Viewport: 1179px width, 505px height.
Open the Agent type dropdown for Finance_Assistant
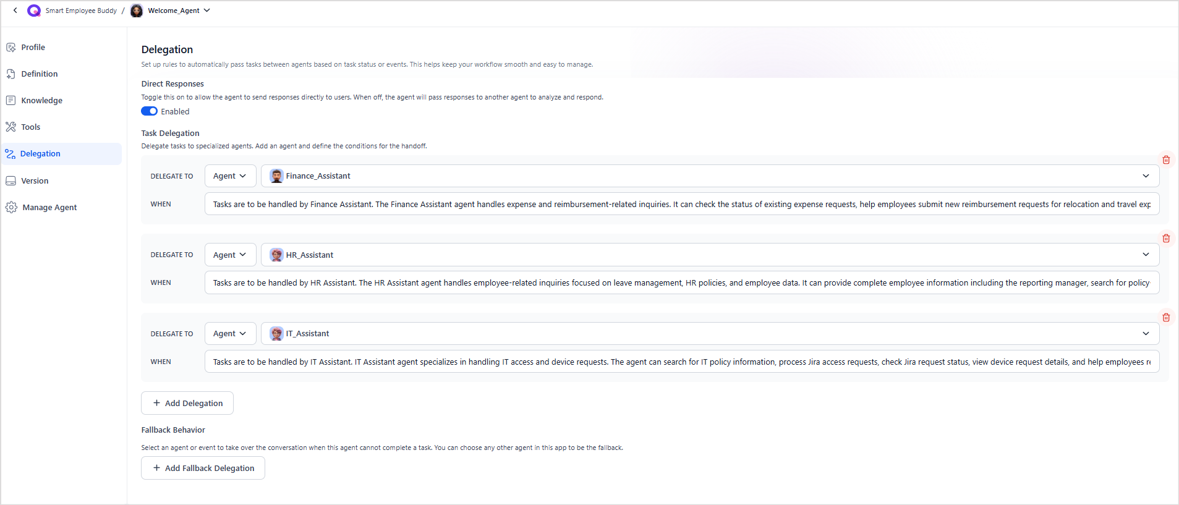(230, 176)
